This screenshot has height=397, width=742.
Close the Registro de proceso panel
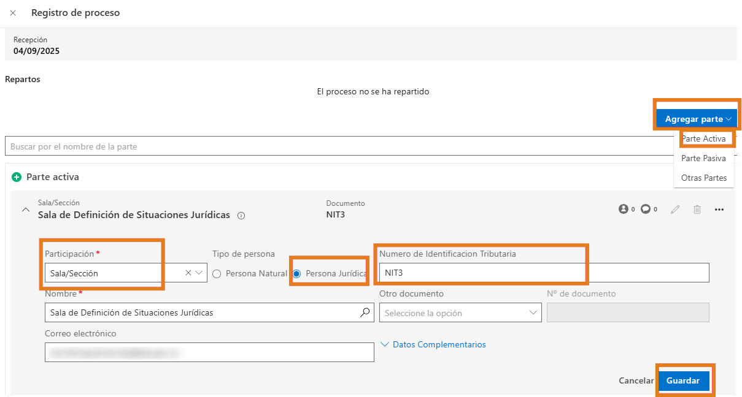(13, 13)
